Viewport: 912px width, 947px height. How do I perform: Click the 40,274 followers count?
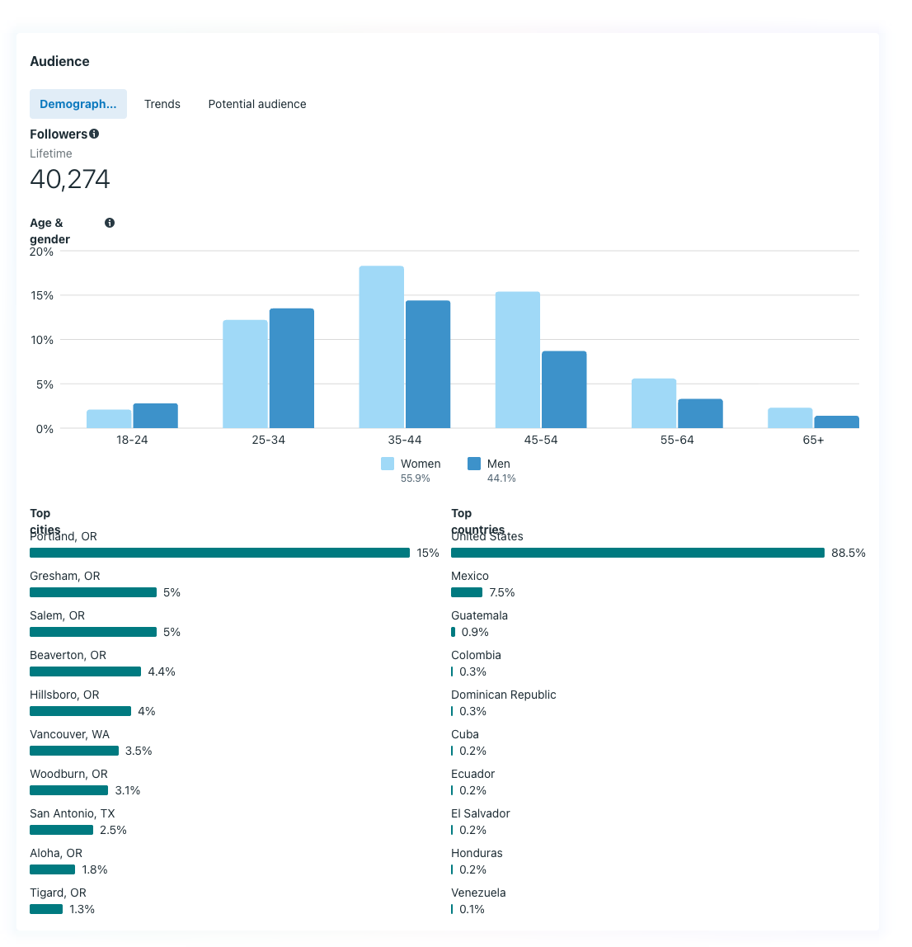coord(70,179)
